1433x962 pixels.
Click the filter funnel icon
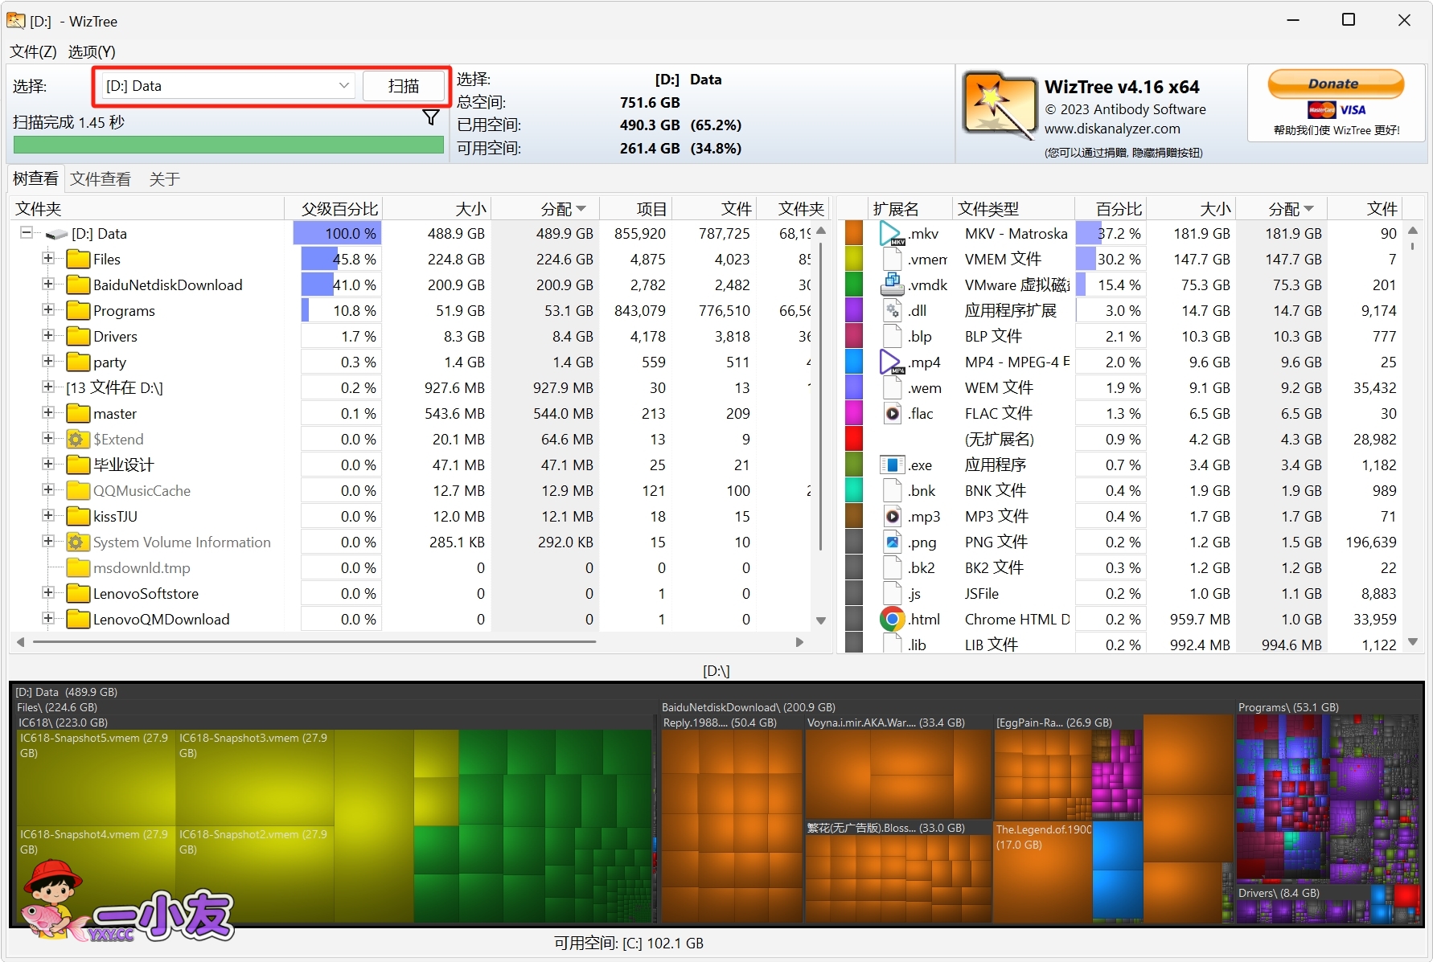[431, 118]
